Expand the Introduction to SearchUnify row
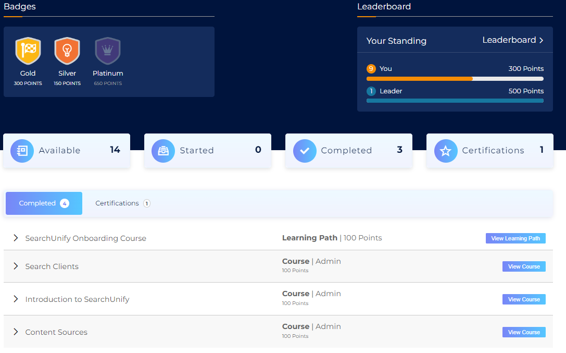 click(16, 299)
